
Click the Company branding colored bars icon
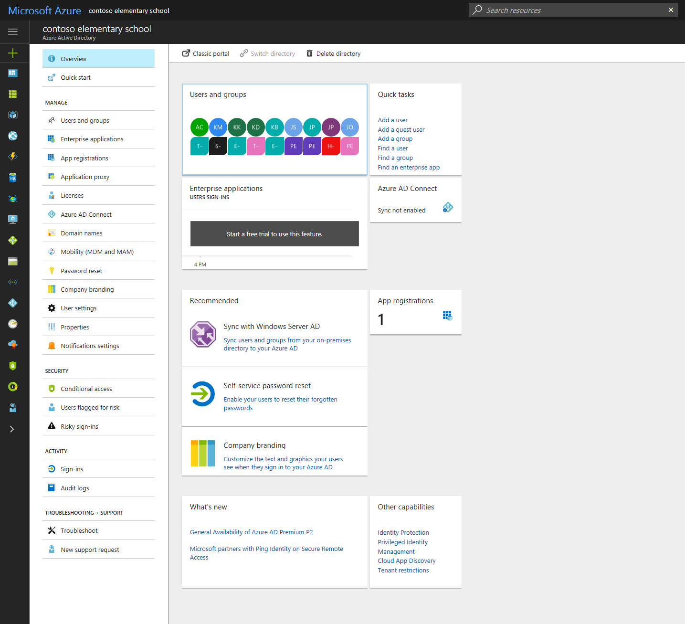tap(203, 453)
